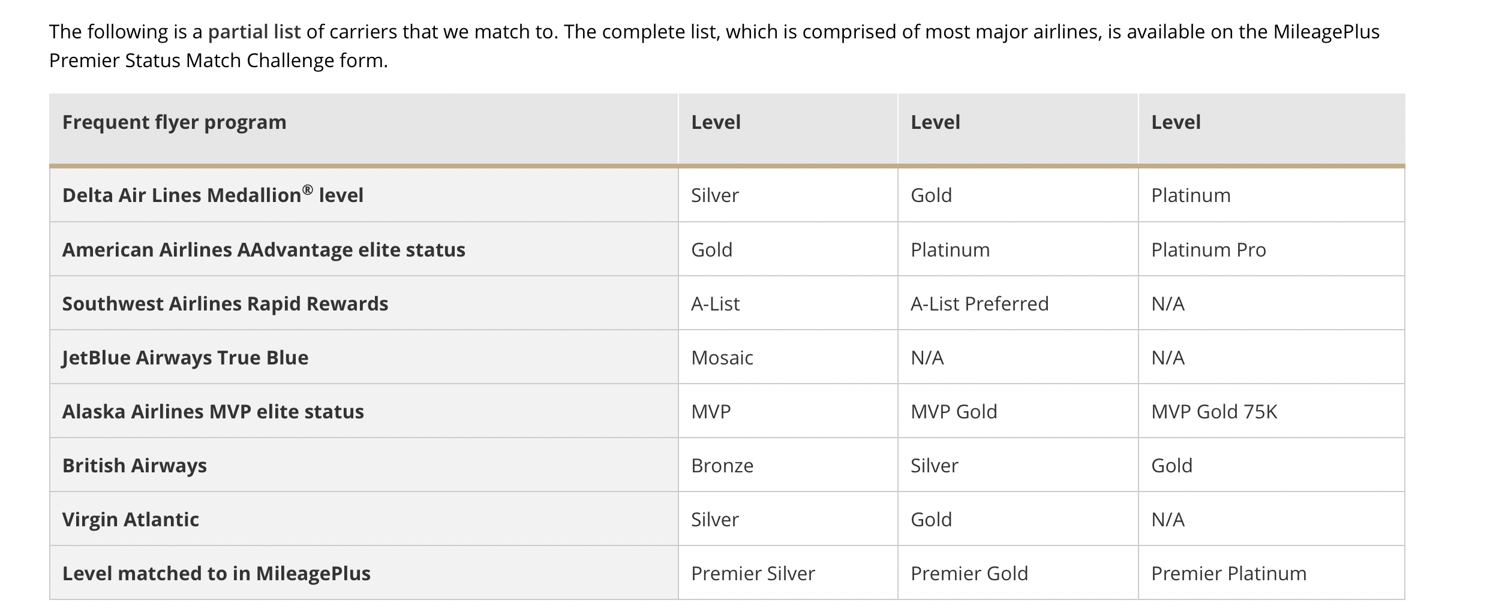This screenshot has height=615, width=1508.
Task: Select the Alaska Airlines MVP elite status label
Action: (213, 412)
